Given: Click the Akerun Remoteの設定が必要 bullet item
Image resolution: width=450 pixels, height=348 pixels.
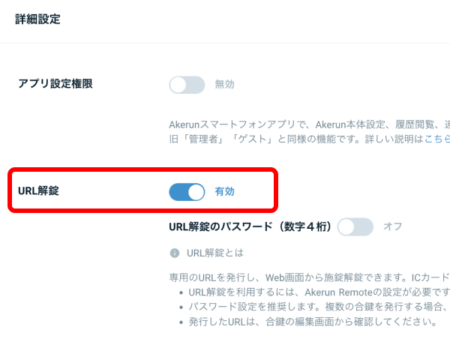Looking at the screenshot, I should tap(319, 292).
